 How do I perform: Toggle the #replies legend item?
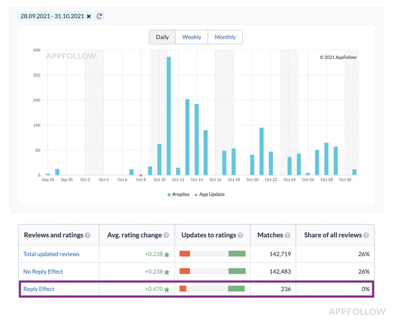[179, 194]
